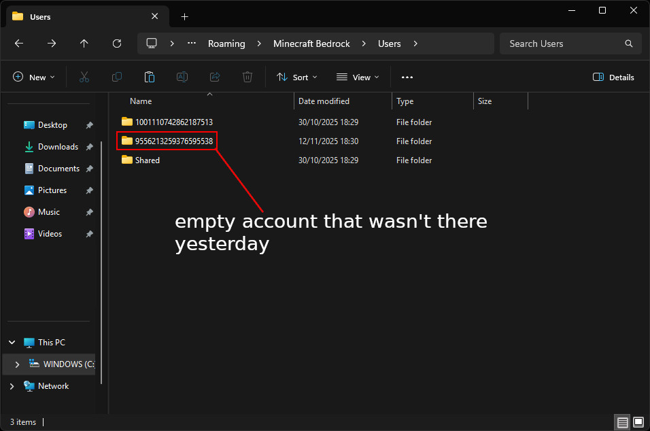
Task: Open the View dropdown menu
Action: coord(358,77)
